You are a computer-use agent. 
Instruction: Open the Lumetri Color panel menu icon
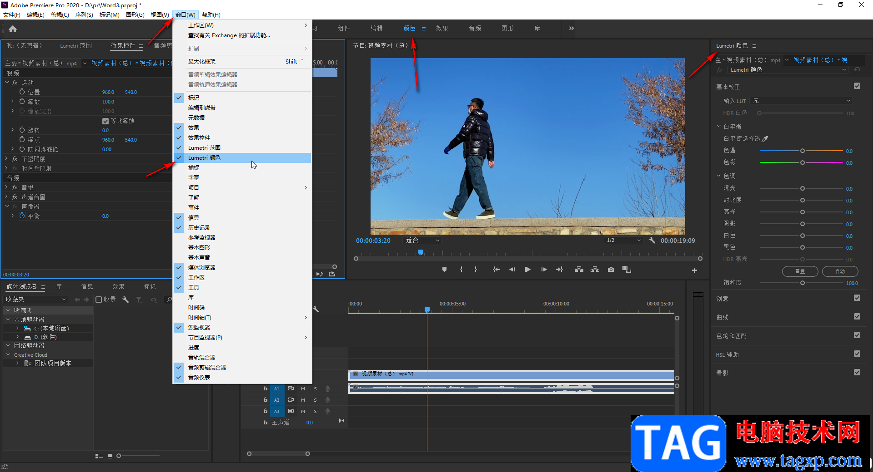[x=754, y=46]
